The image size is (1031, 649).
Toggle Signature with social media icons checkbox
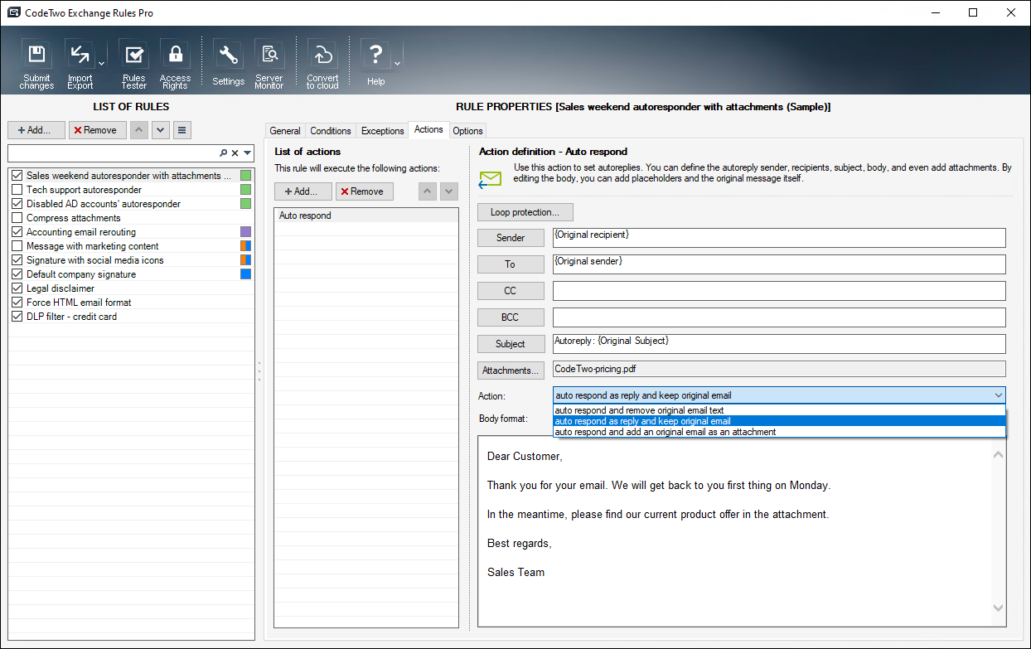17,260
